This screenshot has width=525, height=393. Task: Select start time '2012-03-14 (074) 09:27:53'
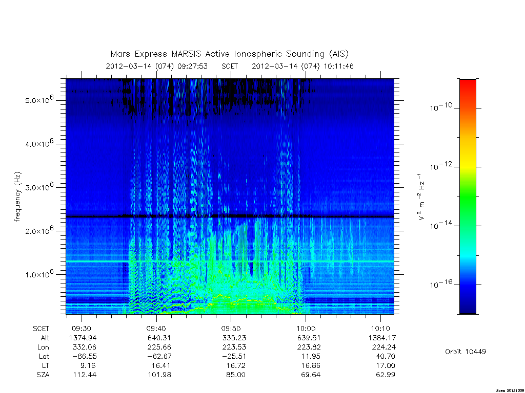coord(157,66)
